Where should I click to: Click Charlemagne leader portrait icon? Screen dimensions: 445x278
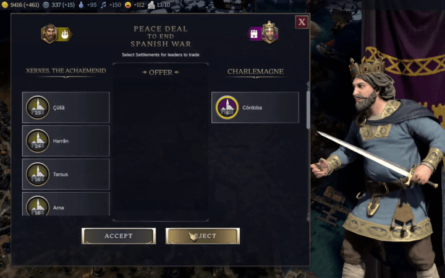[x=269, y=32]
